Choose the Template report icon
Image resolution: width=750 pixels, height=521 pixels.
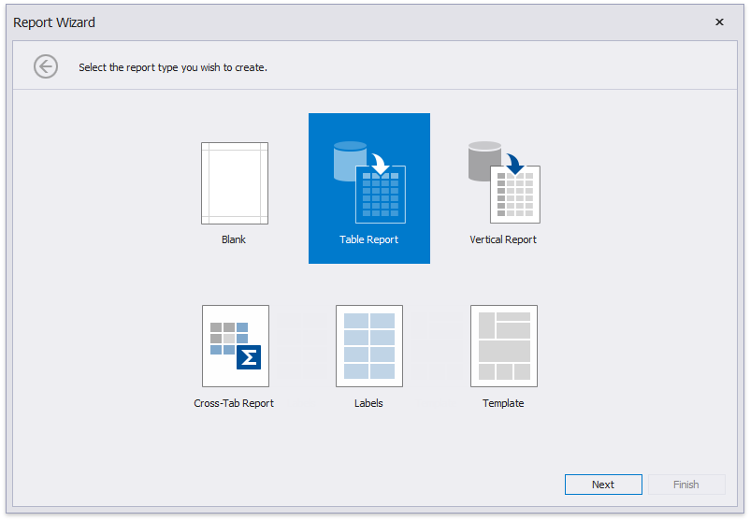503,345
